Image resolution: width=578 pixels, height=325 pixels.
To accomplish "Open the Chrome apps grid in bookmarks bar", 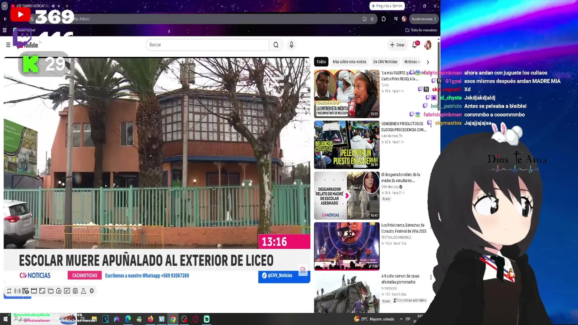I will click(x=5, y=30).
